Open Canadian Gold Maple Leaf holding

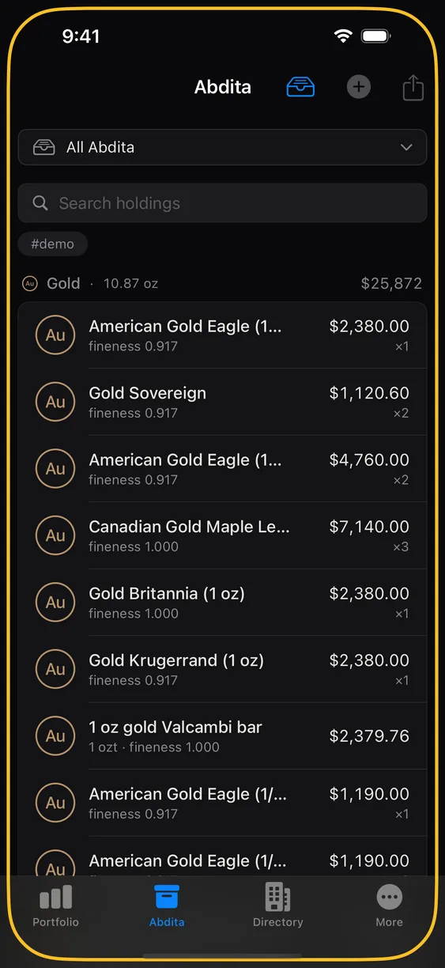click(222, 535)
